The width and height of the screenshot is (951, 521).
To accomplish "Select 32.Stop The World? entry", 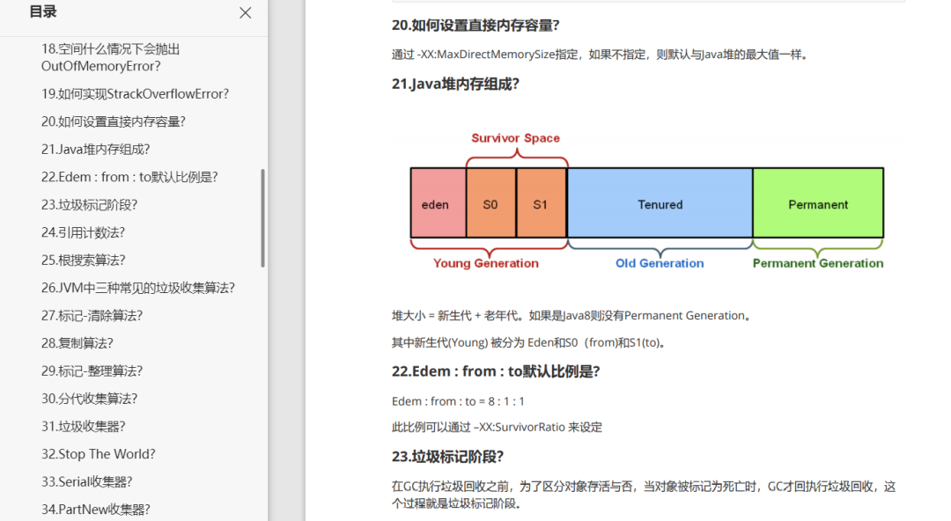I will pos(99,454).
